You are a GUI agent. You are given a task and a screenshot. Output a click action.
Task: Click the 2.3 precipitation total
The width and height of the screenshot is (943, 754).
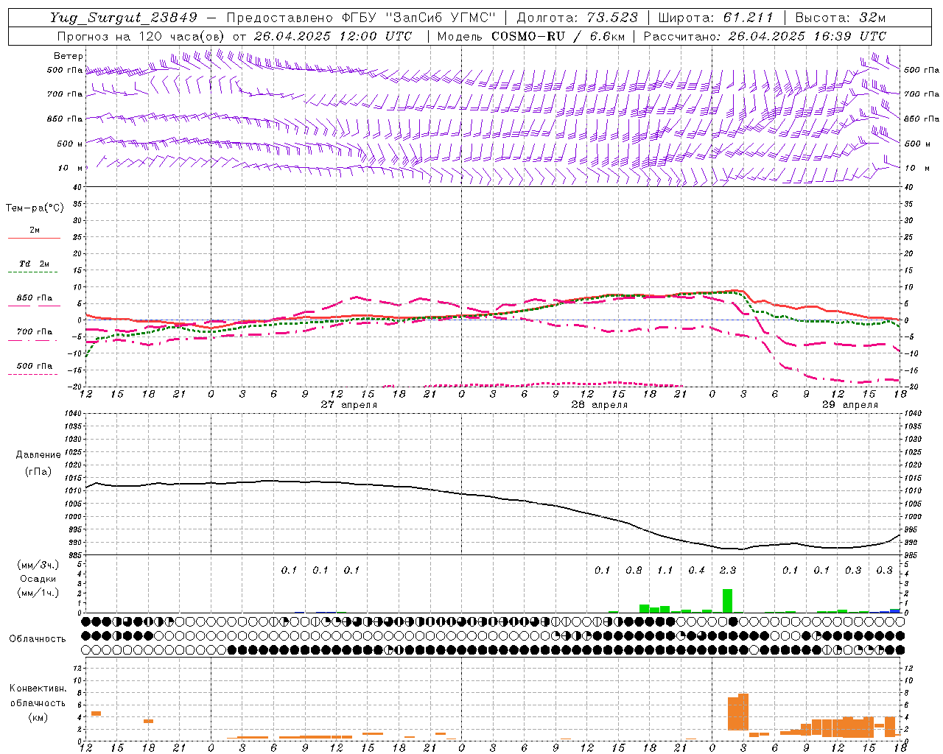pyautogui.click(x=727, y=570)
